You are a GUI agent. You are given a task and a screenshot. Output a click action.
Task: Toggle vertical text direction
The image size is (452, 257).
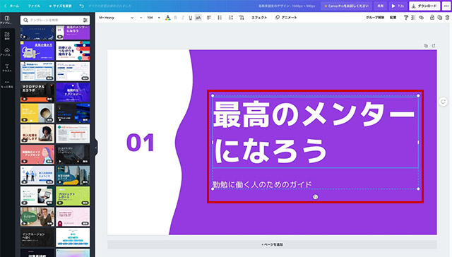(x=242, y=18)
